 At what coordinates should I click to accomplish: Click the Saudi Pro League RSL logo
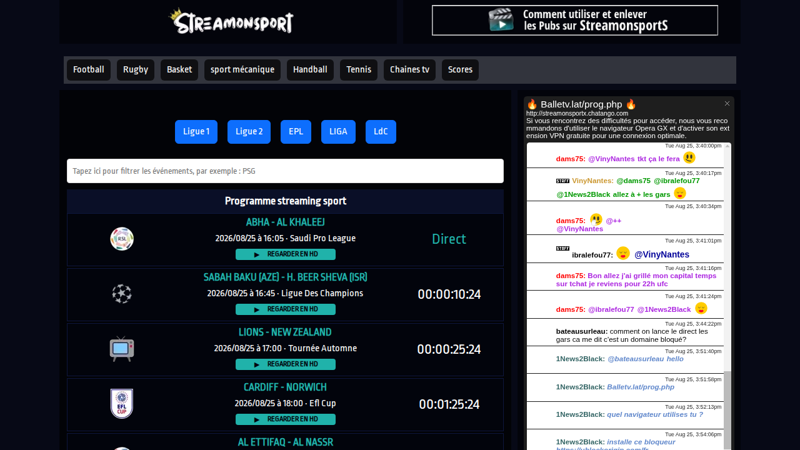tap(122, 239)
